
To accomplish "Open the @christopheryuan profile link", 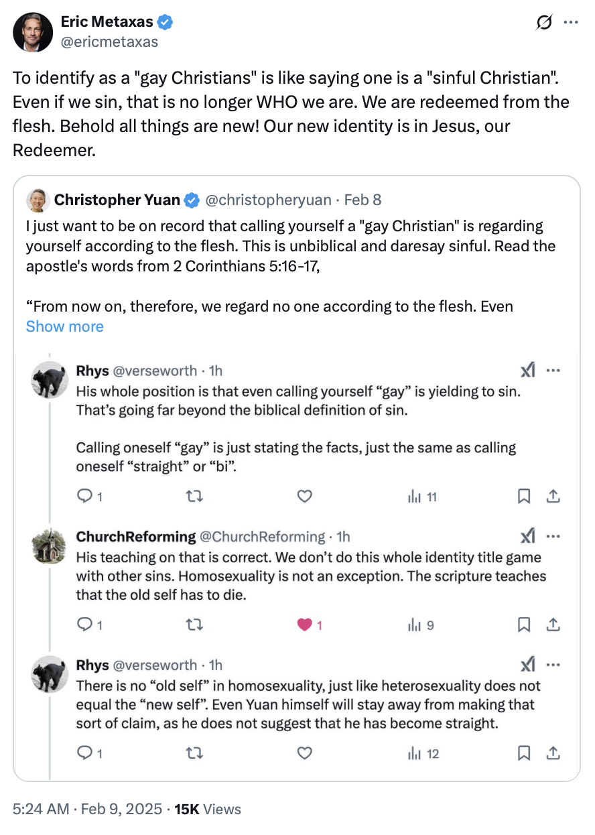I will (267, 200).
